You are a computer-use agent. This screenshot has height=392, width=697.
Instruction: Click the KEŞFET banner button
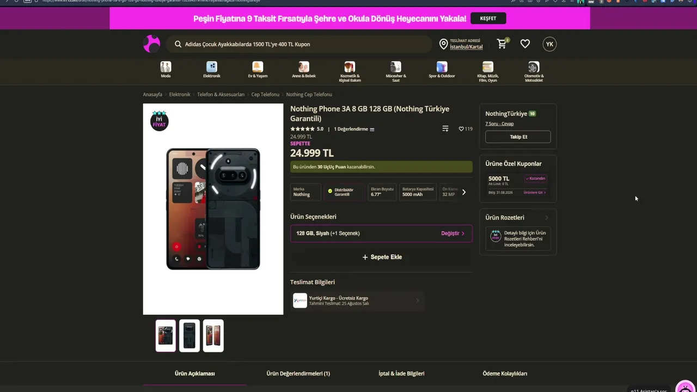488,19
